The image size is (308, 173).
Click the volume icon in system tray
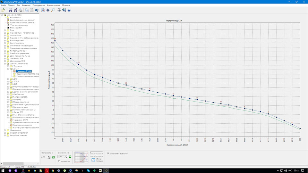[x=286, y=171]
